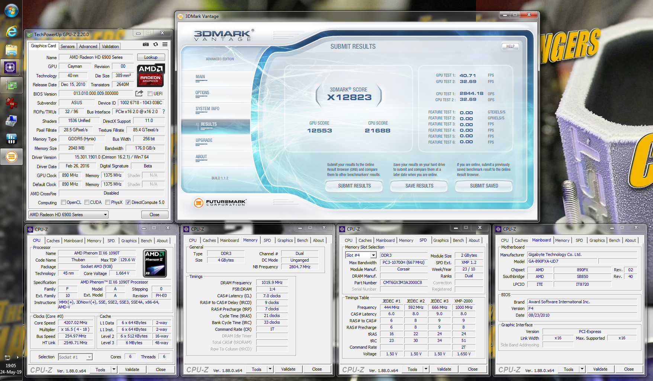Viewport: 653px width, 381px height.
Task: Expand Tools dropdown arrow in CPU-Z CPU window
Action: tap(114, 369)
